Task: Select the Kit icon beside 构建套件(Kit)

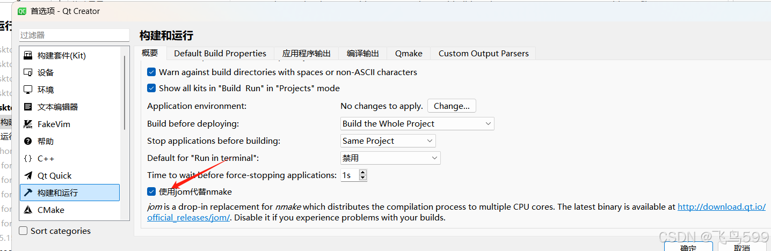Action: point(28,55)
